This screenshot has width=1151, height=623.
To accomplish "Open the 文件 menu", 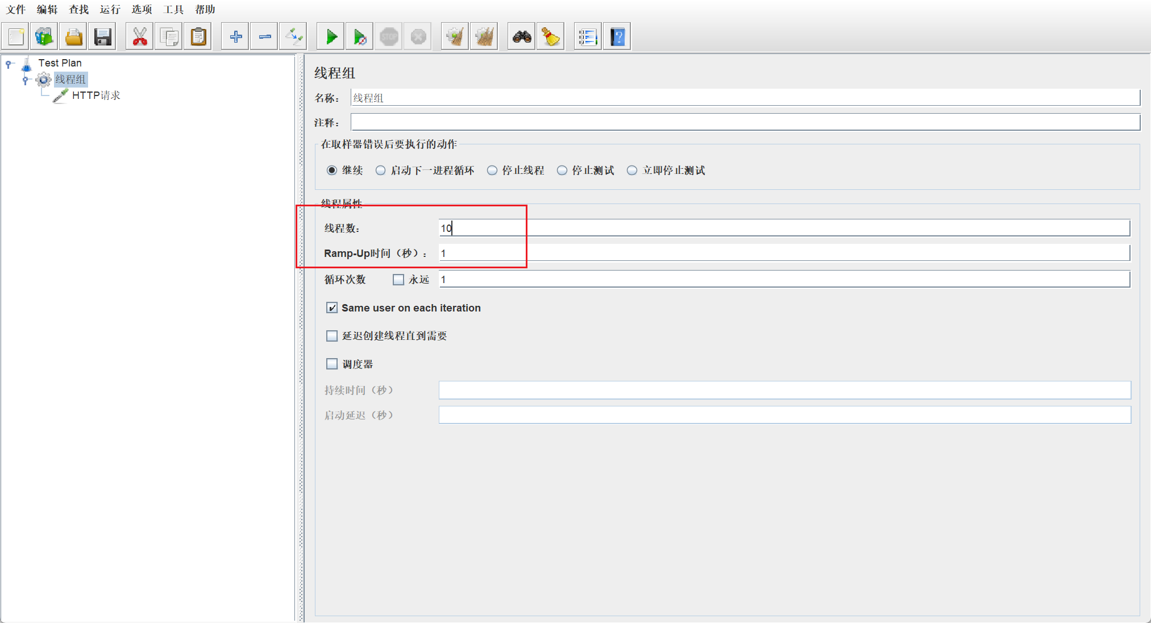I will (16, 9).
